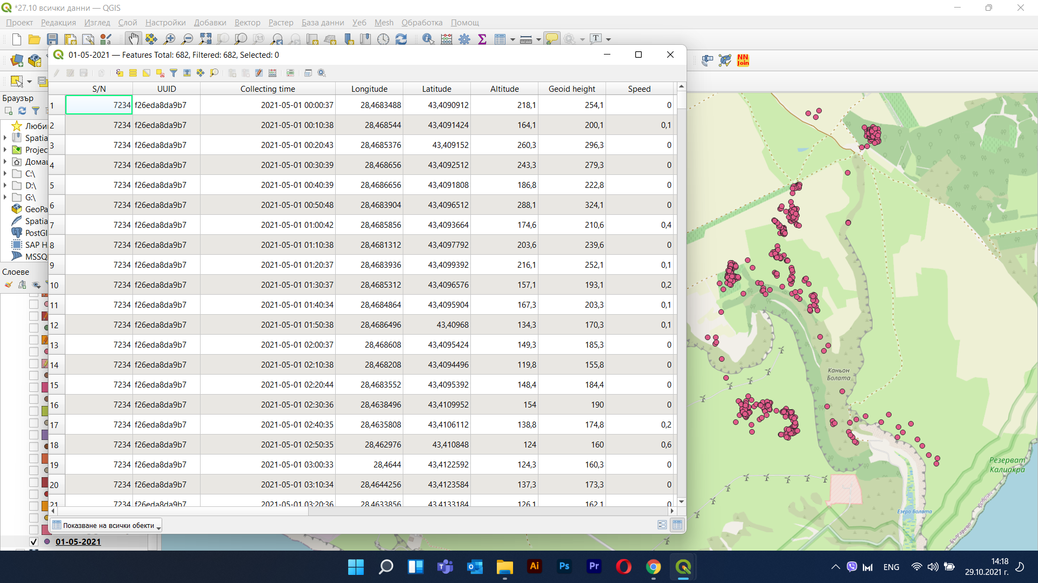Sort by the Altitude column header
This screenshot has height=583, width=1038.
point(504,89)
